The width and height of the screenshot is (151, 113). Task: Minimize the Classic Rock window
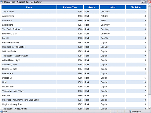point(142,2)
